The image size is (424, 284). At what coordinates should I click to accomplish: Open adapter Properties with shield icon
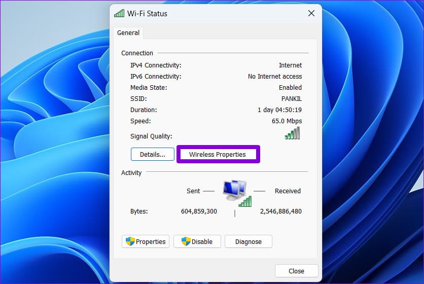[x=146, y=241]
